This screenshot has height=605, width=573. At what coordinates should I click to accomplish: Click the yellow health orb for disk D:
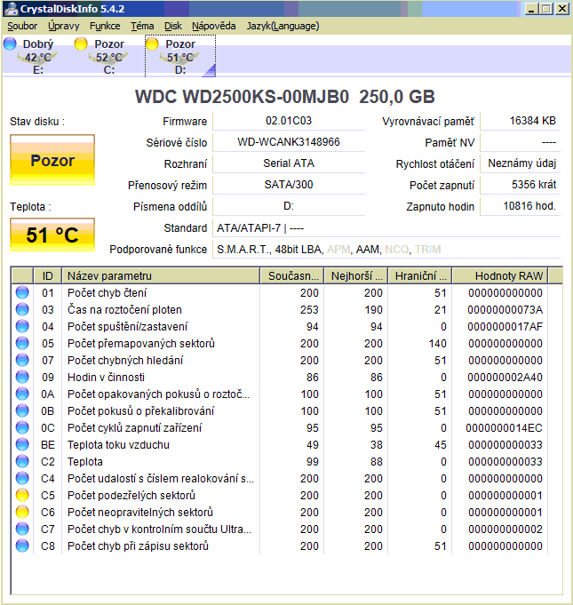(x=152, y=44)
